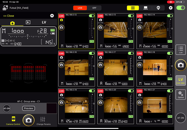Image resolution: width=187 pixels, height=130 pixels.
Task: Tap the small preview thumbnail beside Preview
Action: 52,108
